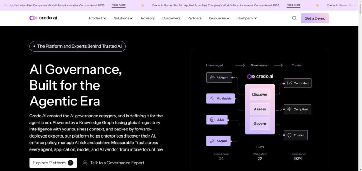Screen dimensions: 362x171
Task: Open the Advisory page
Action: [x=148, y=18]
